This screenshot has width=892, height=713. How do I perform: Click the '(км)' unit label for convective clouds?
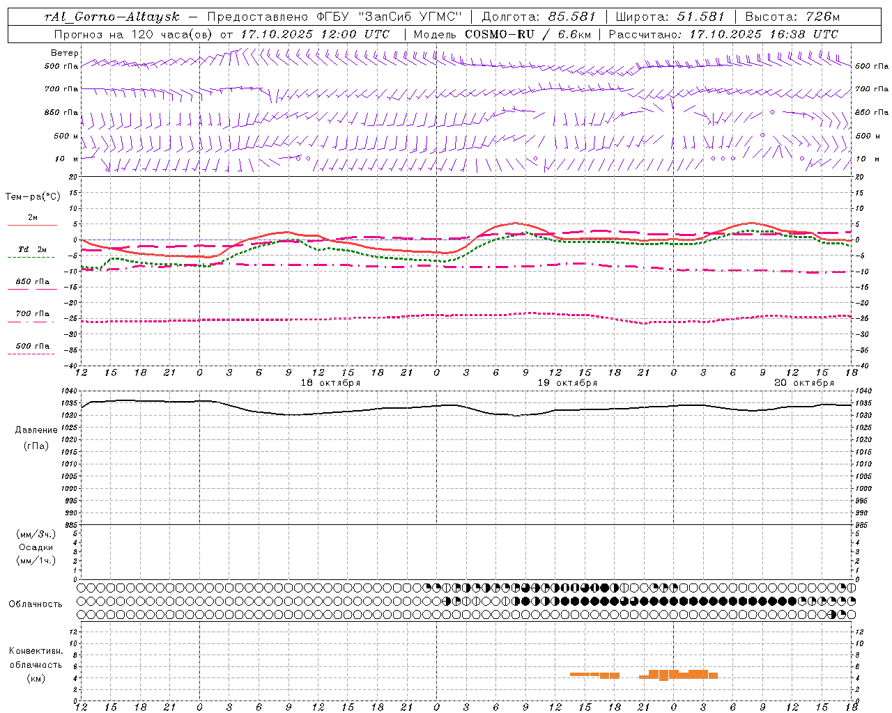tap(36, 678)
